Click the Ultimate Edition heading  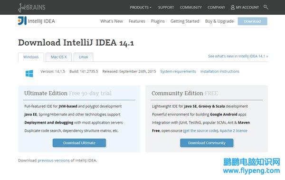(x=46, y=93)
